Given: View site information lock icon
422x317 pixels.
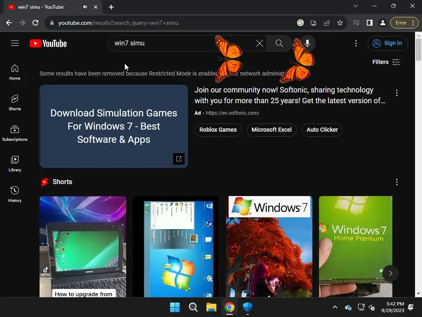Looking at the screenshot, I should point(52,23).
